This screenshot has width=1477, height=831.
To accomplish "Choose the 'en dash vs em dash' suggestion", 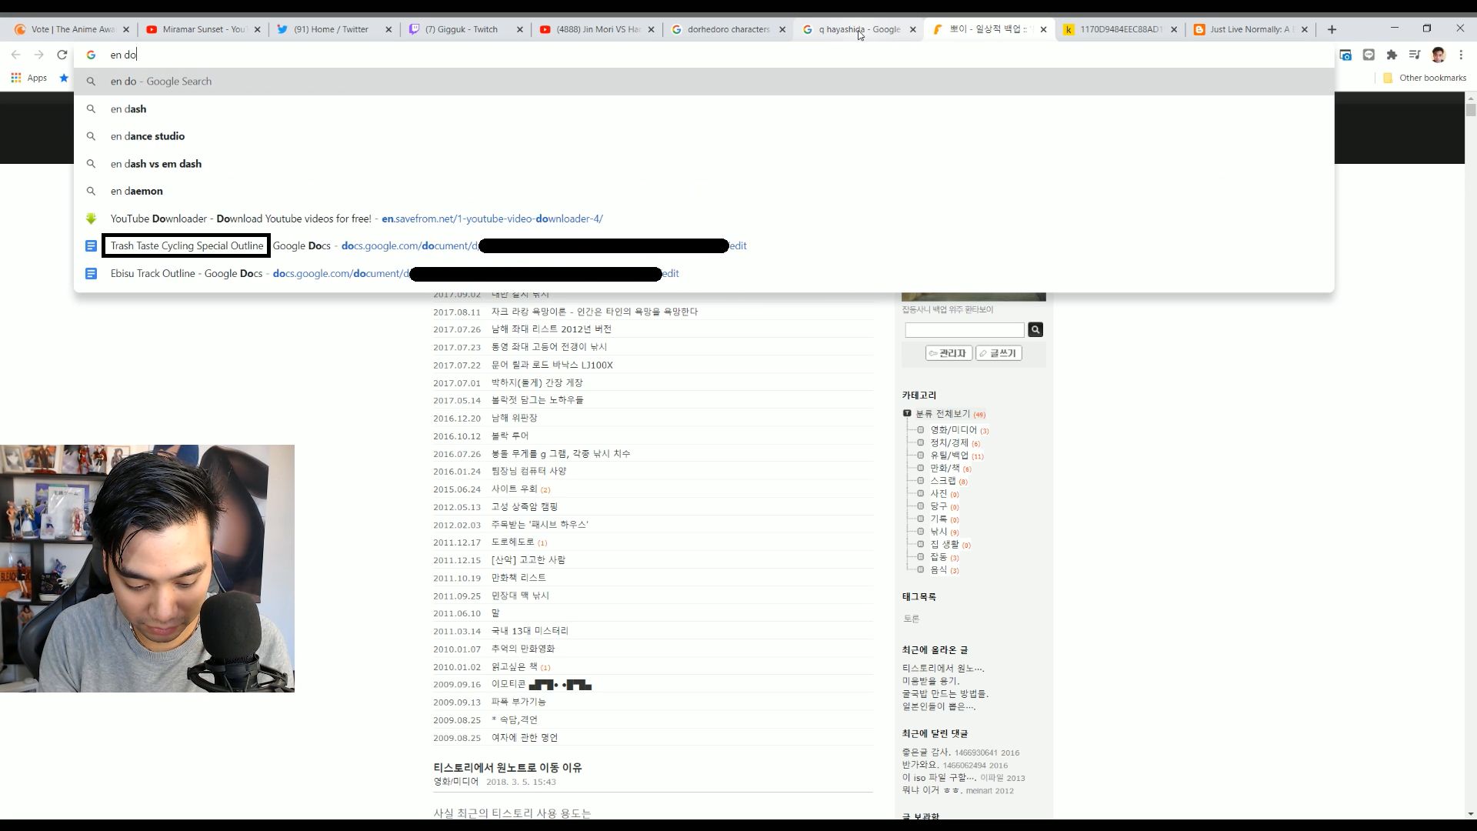I will (156, 164).
